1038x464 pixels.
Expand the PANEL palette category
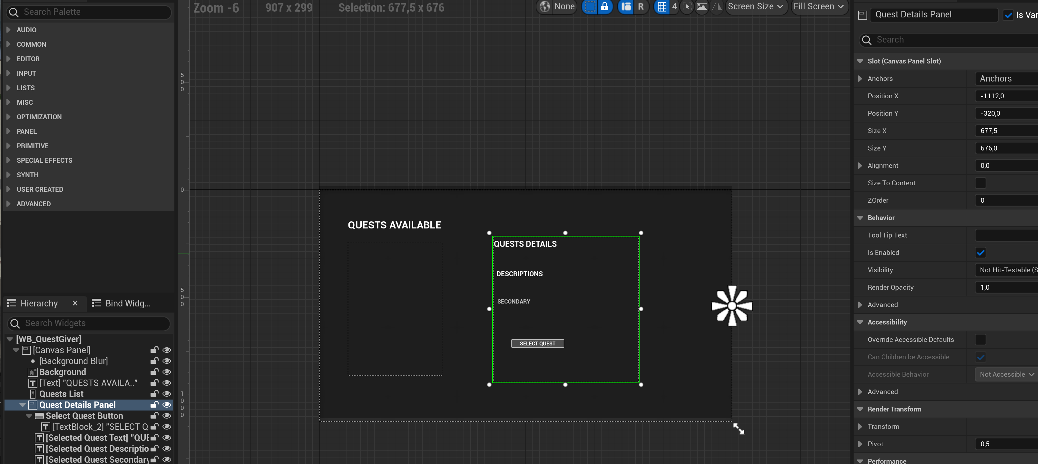point(26,131)
